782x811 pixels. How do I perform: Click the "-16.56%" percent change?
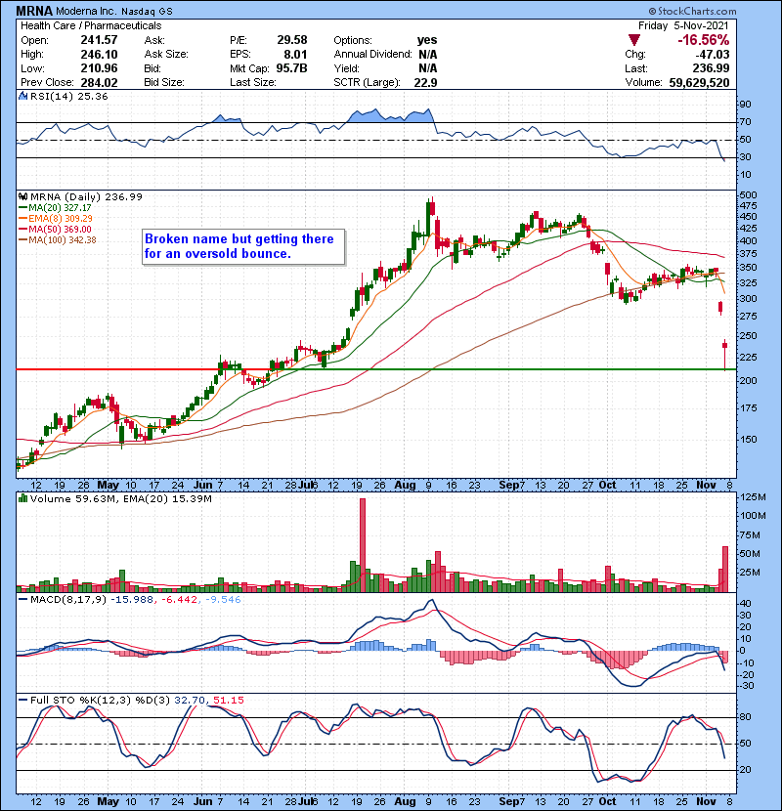[x=704, y=40]
